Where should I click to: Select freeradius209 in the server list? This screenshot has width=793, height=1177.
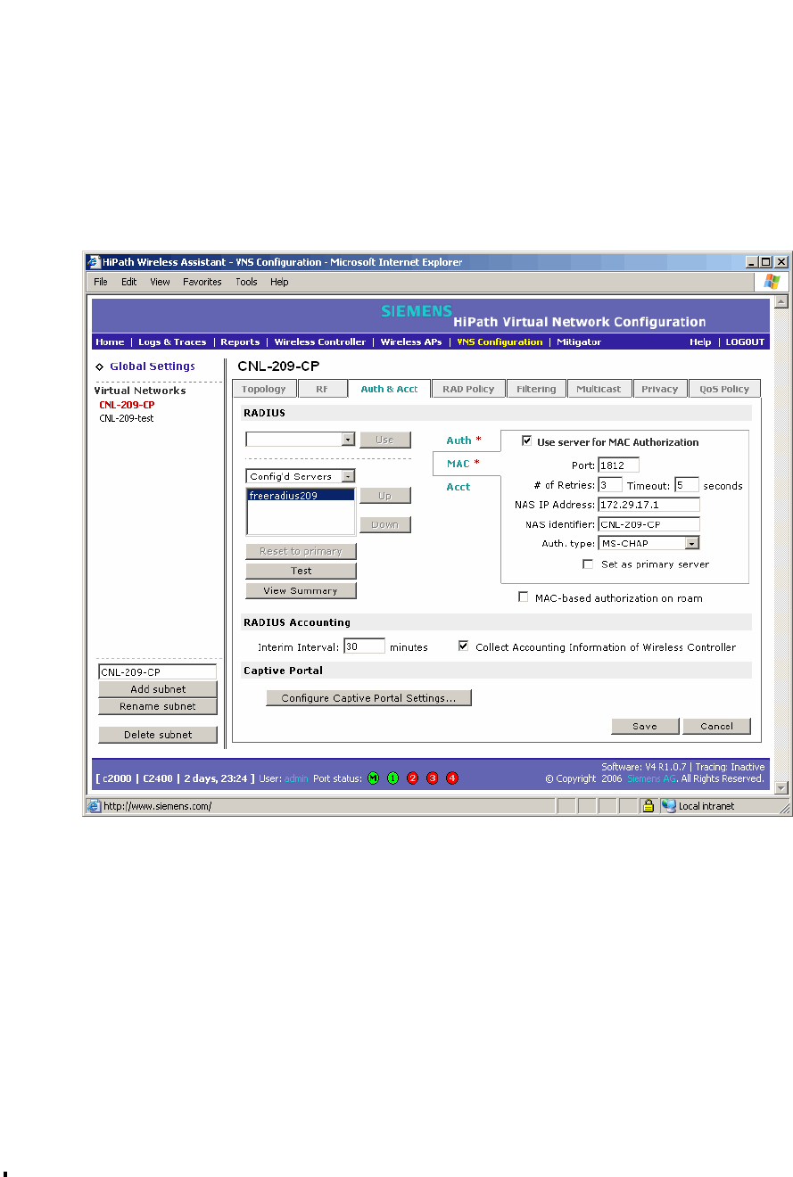pos(301,495)
